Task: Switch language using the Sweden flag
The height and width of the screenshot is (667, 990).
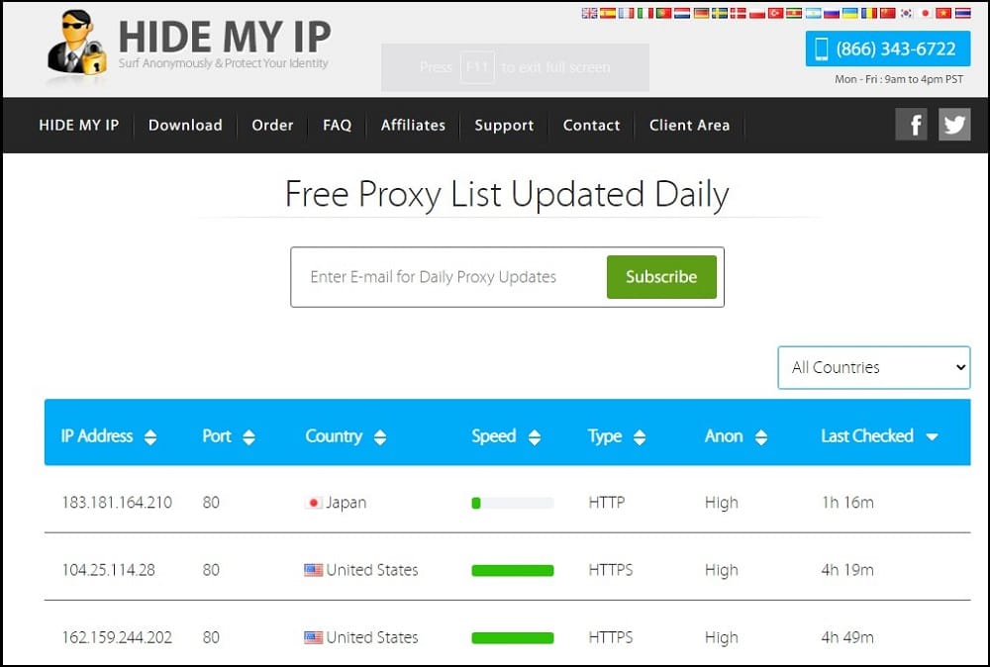Action: (719, 13)
